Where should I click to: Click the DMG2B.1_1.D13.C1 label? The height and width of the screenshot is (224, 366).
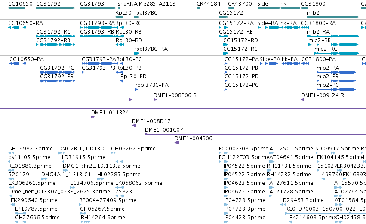[x=84, y=149]
